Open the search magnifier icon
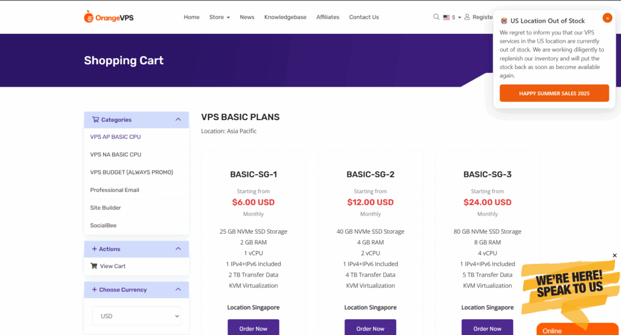 436,17
